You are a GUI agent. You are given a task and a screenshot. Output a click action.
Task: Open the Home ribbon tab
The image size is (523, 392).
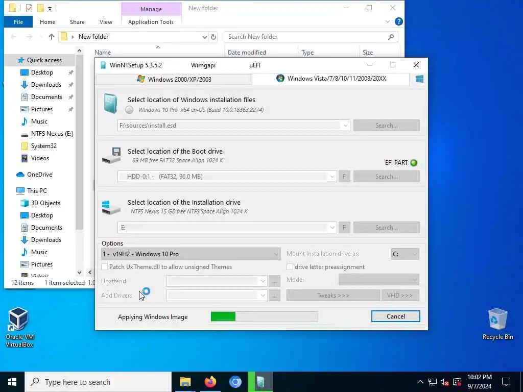[x=47, y=22]
